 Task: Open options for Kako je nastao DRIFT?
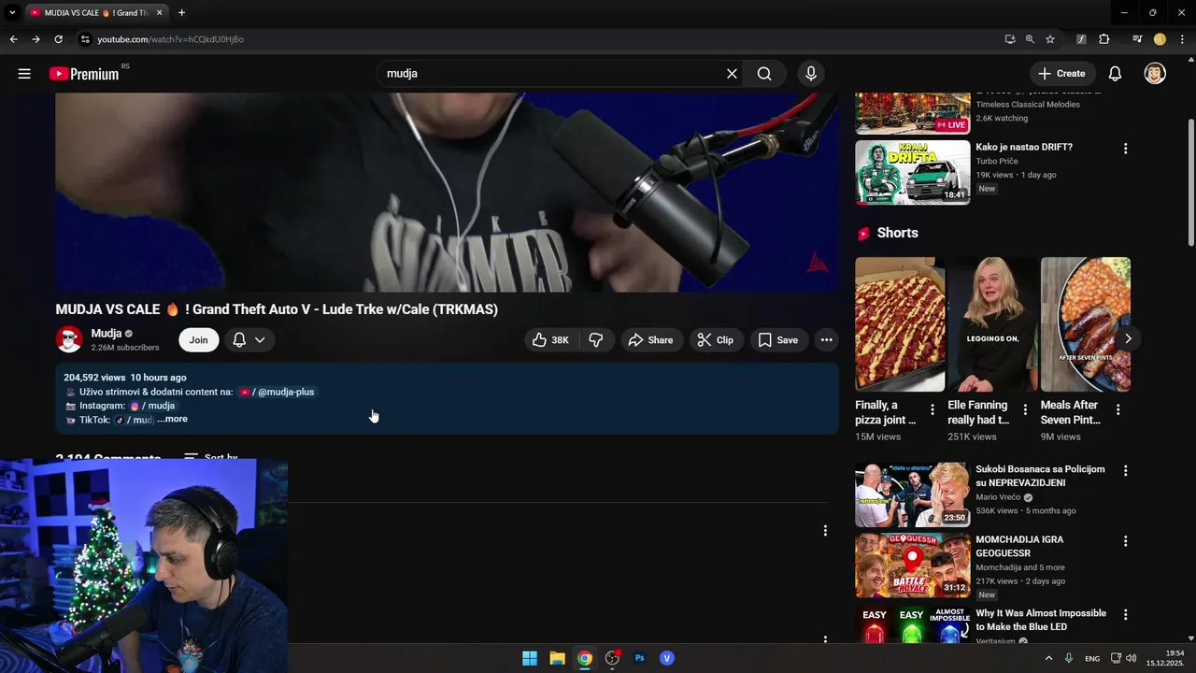click(x=1125, y=149)
